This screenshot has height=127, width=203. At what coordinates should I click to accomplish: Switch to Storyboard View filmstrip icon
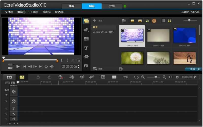[9, 77]
